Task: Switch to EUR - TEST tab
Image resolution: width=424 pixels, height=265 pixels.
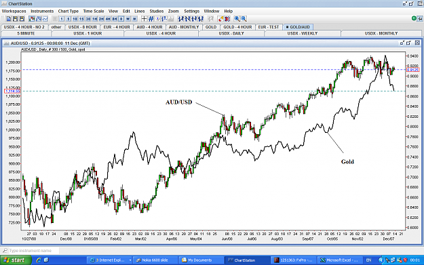Action: (x=269, y=27)
